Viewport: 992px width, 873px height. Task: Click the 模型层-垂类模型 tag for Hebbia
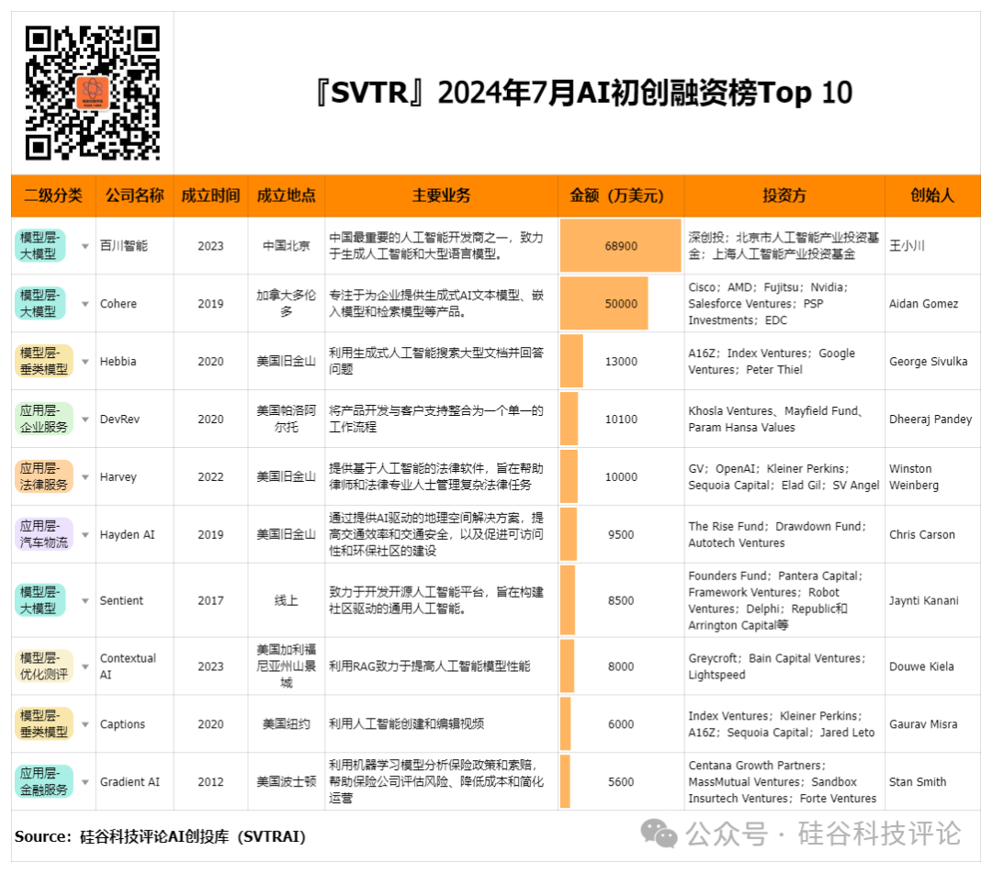(44, 362)
